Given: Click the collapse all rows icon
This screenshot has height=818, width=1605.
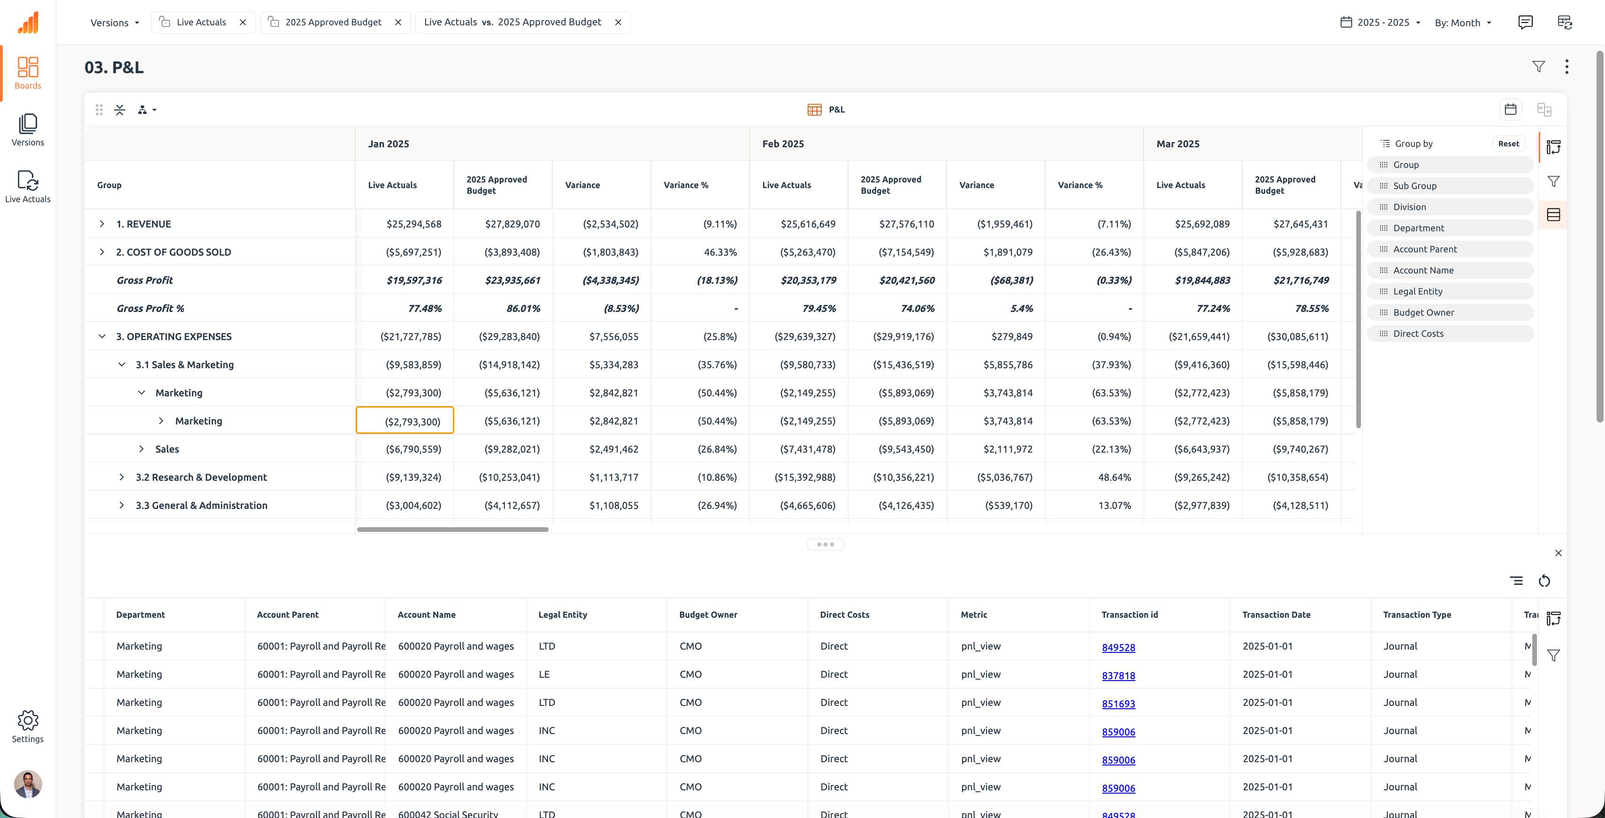Looking at the screenshot, I should click(120, 110).
